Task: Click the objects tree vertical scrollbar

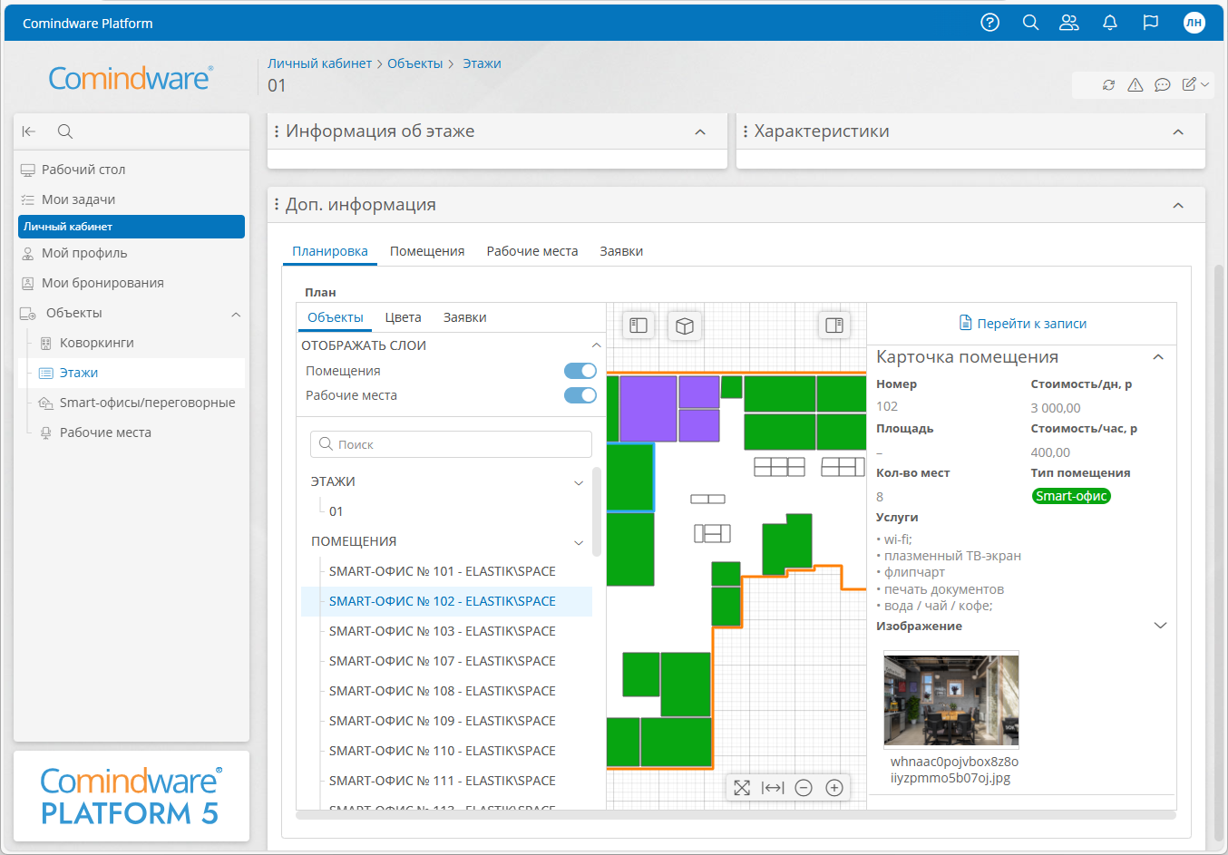Action: click(x=596, y=511)
